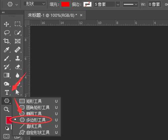Select the Quick Selection tool
Viewport: 168px width, 140px height.
click(x=17, y=33)
